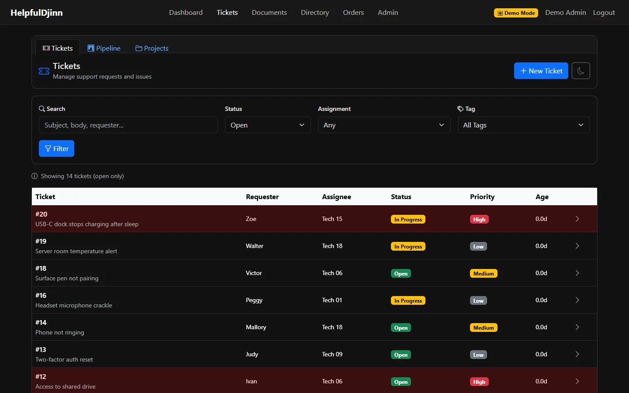Open ticket 'Two-factor auth reset'

click(64, 359)
